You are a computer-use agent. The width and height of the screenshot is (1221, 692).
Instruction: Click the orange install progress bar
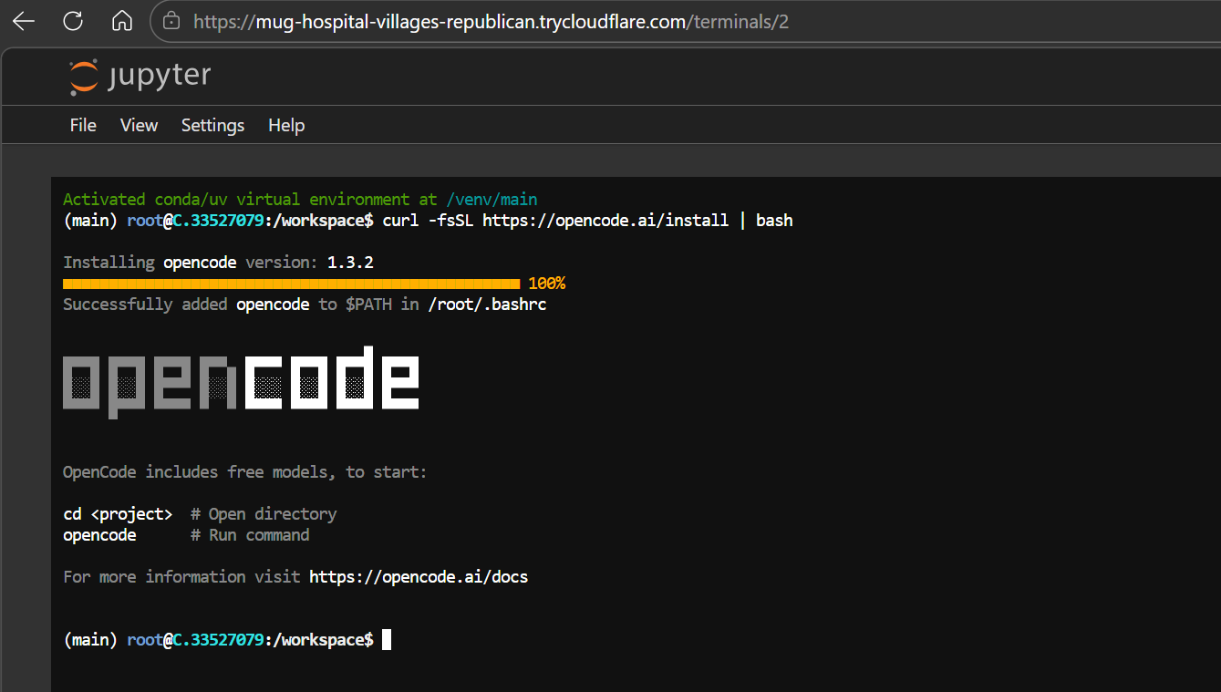[x=291, y=284]
